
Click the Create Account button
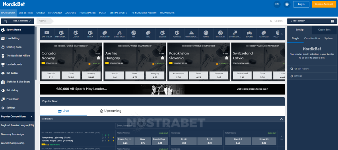click(324, 4)
